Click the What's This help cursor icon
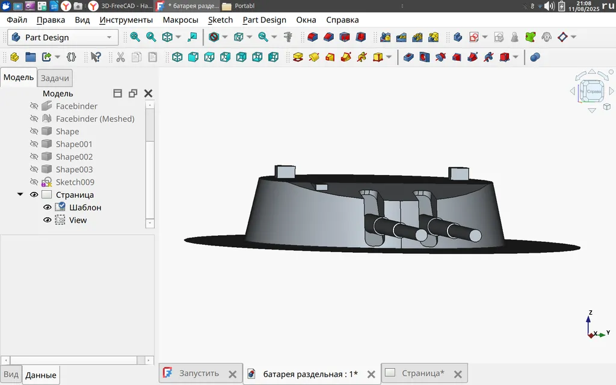 [95, 57]
